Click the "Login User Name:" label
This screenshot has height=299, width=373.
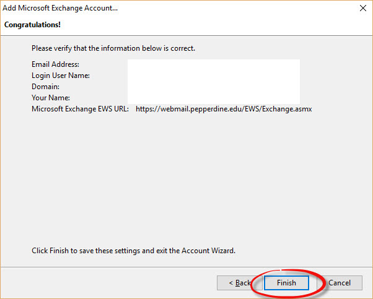61,76
